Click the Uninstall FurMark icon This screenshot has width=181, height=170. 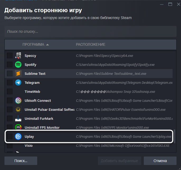[x=18, y=118]
